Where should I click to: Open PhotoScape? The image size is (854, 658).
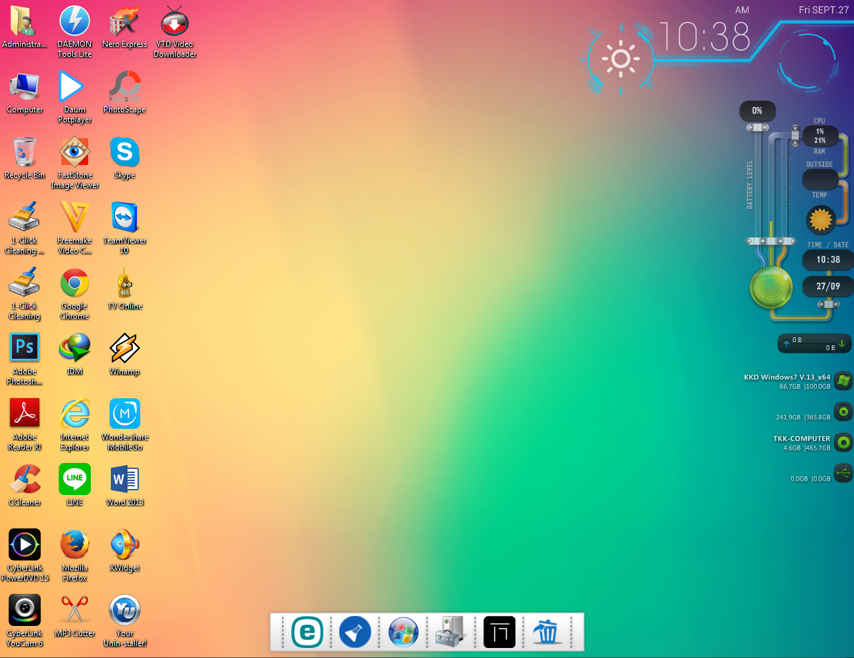point(125,88)
